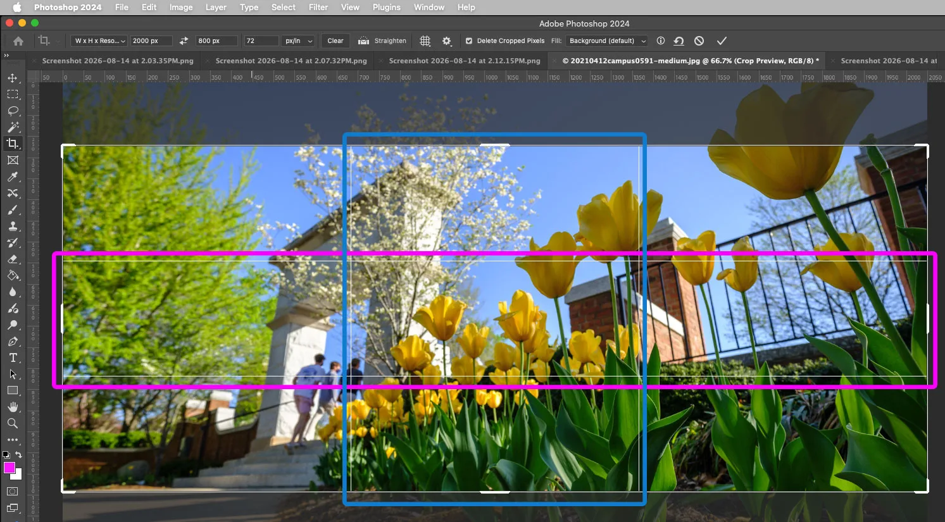Image resolution: width=945 pixels, height=522 pixels.
Task: Select the Blur tool
Action: (x=13, y=292)
